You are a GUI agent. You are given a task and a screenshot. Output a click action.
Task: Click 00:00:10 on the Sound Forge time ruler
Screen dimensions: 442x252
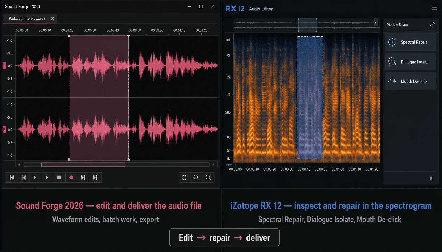pos(45,30)
